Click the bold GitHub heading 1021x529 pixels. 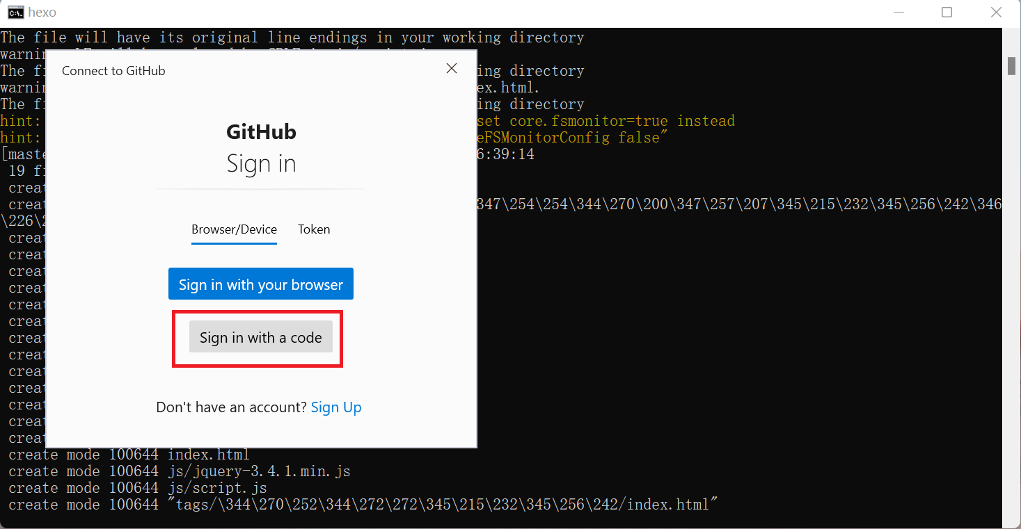[261, 132]
